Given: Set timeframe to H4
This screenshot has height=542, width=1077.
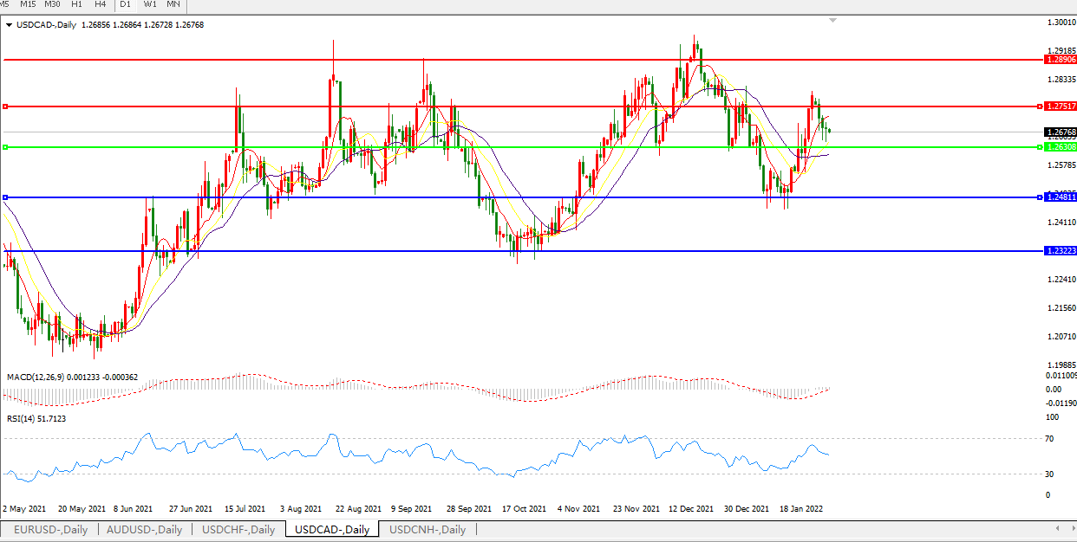Looking at the screenshot, I should pyautogui.click(x=101, y=4).
